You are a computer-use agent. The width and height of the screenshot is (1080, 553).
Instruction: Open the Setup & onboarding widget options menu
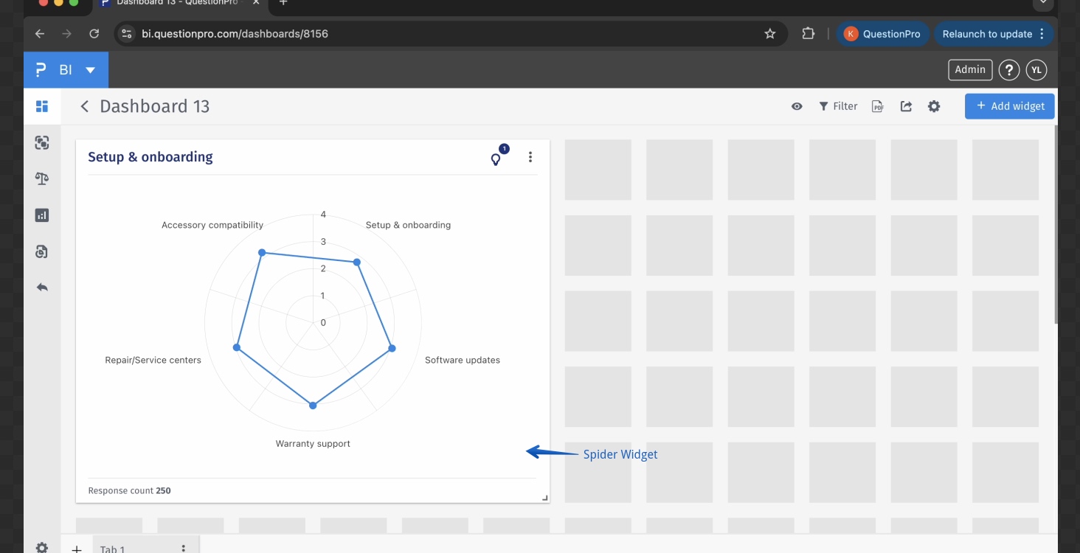[x=530, y=157]
